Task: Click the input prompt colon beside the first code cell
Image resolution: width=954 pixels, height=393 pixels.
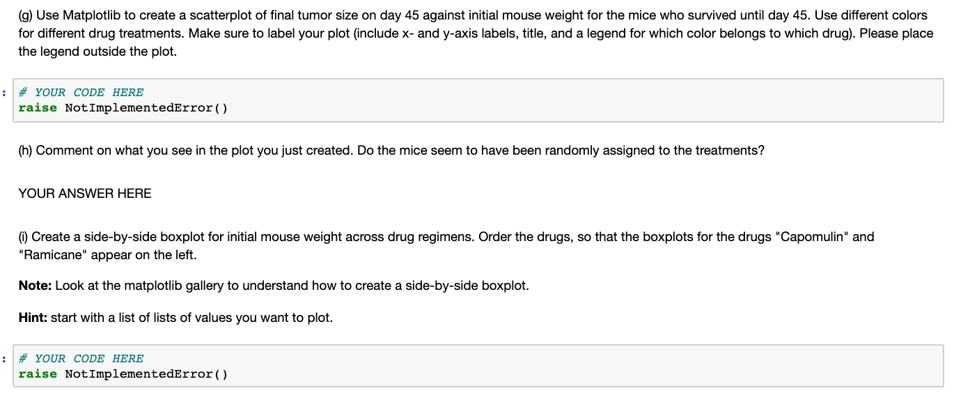Action: tap(4, 93)
